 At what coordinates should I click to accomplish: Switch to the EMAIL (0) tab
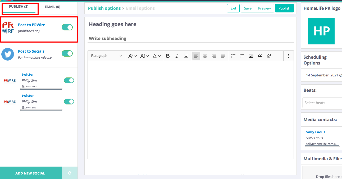[x=52, y=7]
